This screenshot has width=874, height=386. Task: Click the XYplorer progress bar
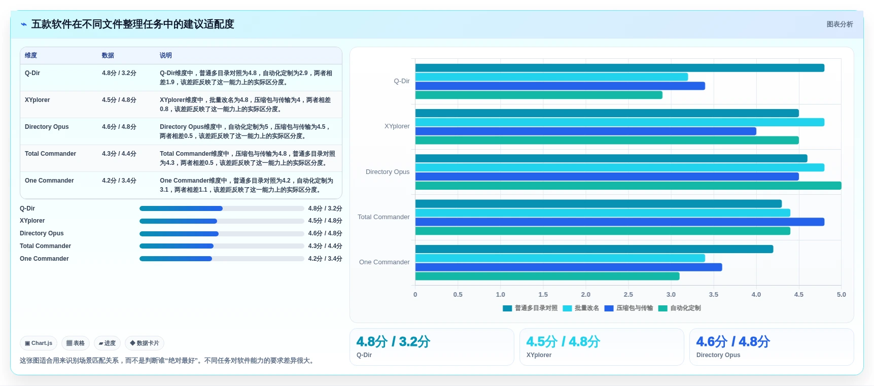[x=222, y=221]
